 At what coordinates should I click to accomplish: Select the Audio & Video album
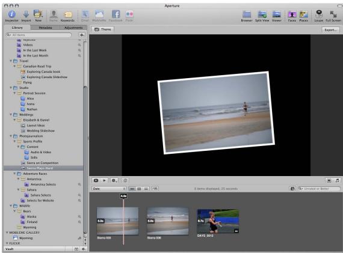click(x=41, y=152)
